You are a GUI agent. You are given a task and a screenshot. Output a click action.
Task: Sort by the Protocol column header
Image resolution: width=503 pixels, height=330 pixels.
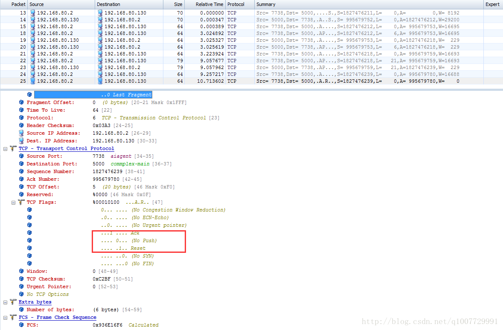(240, 4)
